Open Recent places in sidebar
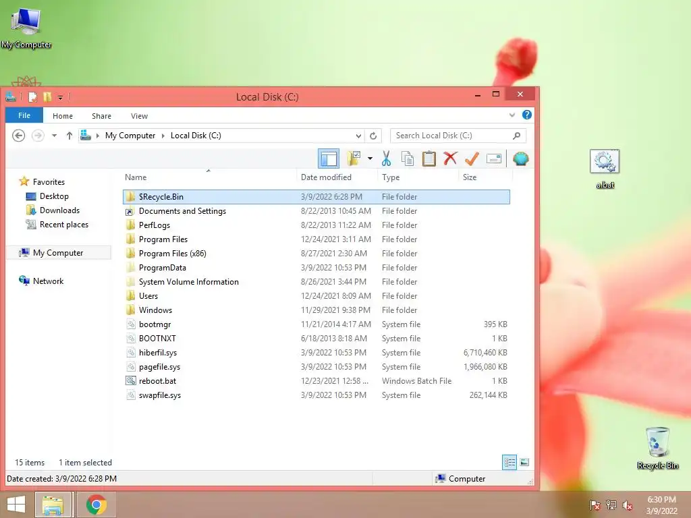 pos(64,224)
